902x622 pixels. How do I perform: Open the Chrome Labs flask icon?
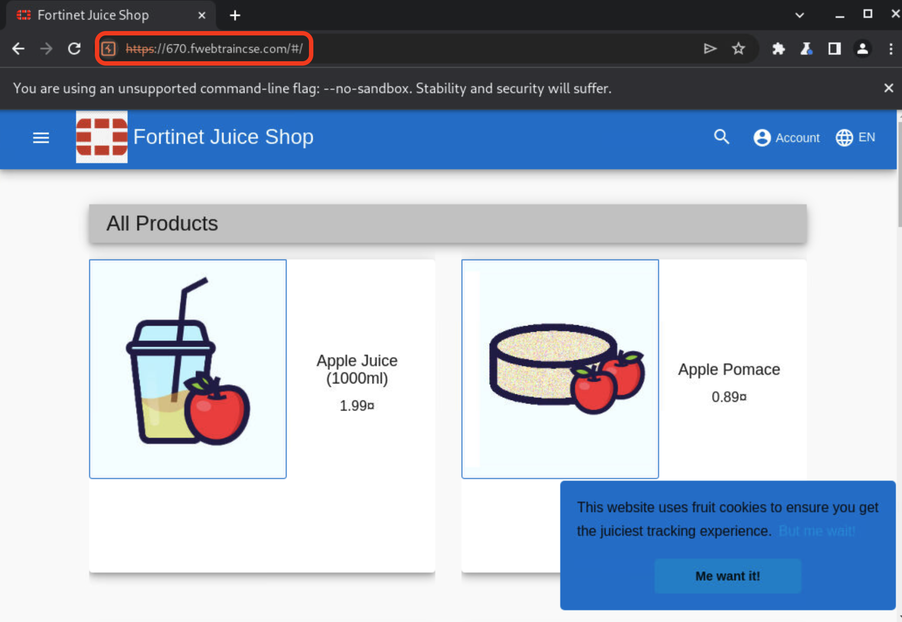pos(806,49)
